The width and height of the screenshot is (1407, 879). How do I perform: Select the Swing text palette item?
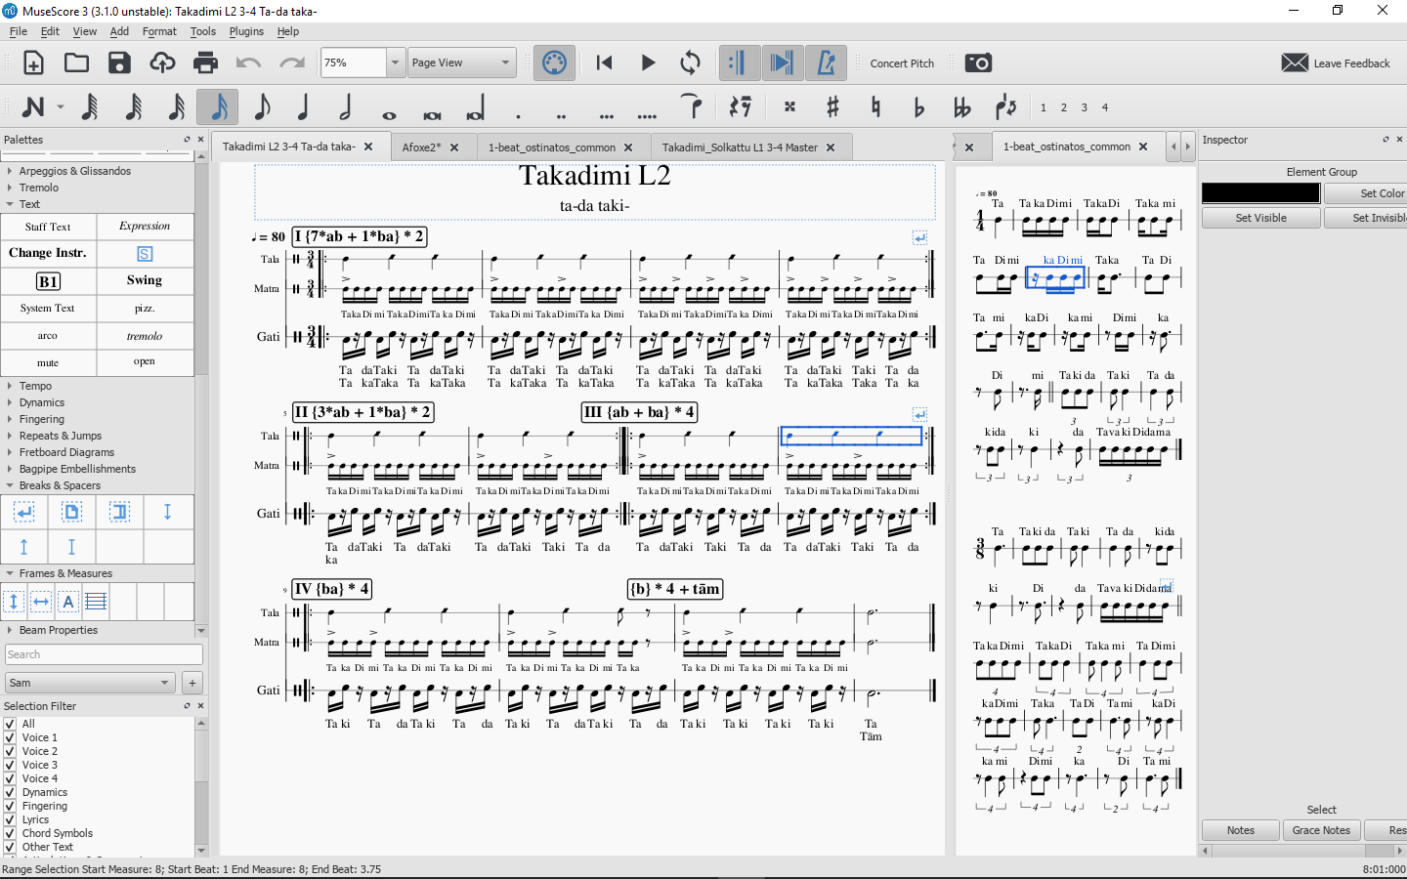145,280
